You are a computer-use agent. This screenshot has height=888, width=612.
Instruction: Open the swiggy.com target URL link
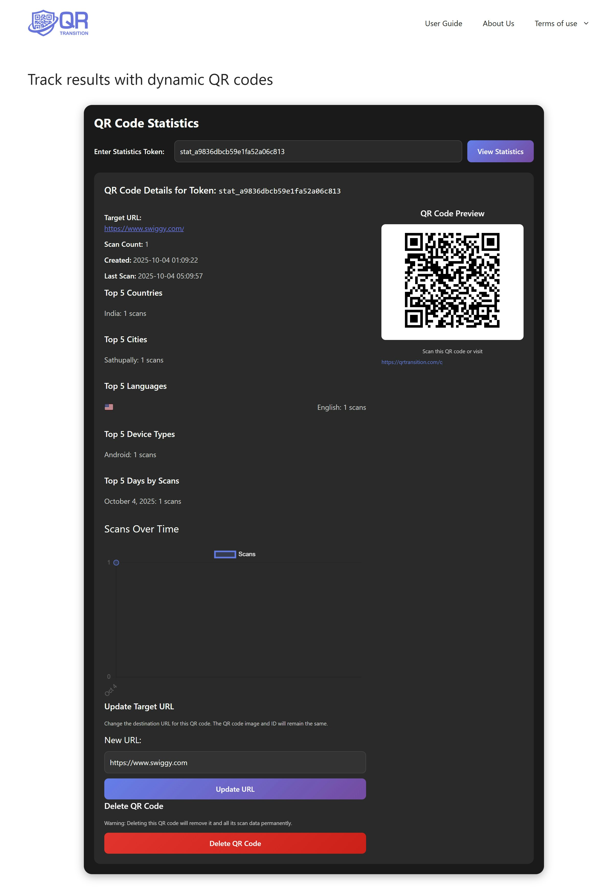[144, 228]
